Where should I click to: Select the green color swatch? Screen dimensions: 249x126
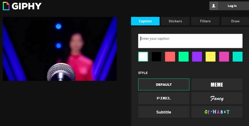(x=184, y=57)
